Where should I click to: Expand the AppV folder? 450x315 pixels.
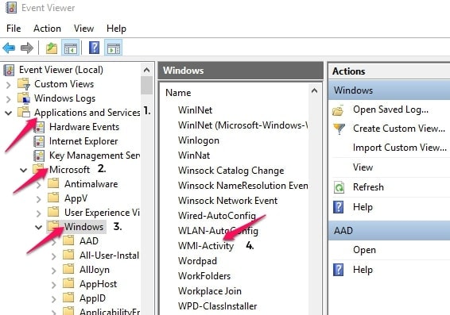[x=39, y=199]
